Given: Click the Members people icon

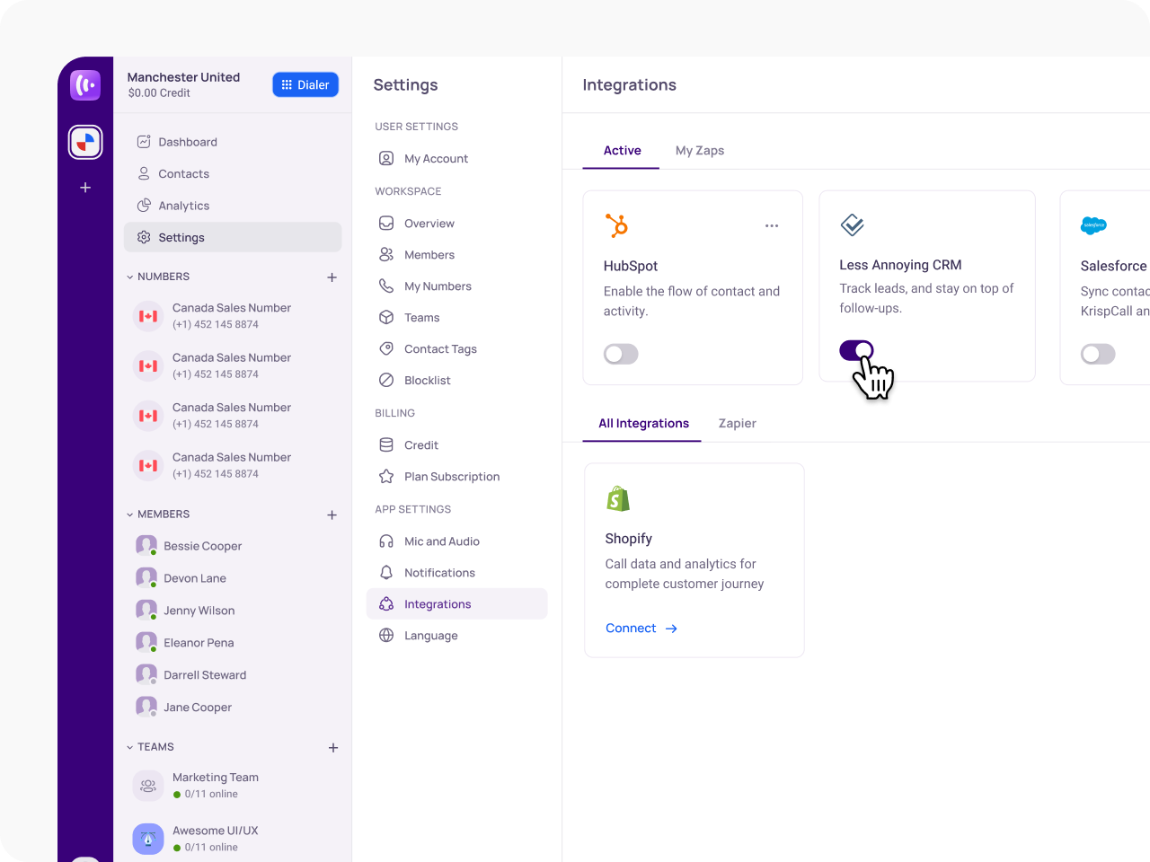Looking at the screenshot, I should tap(386, 255).
